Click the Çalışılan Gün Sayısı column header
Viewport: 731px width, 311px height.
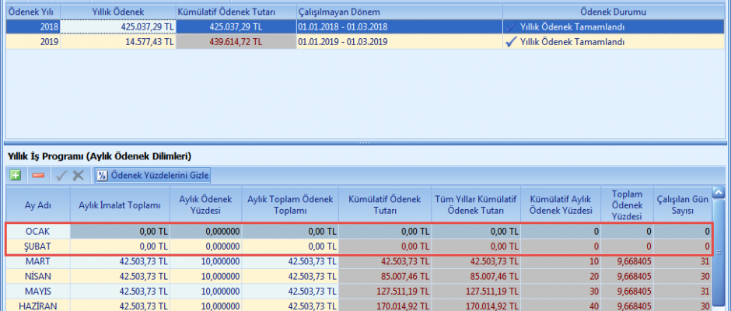683,204
